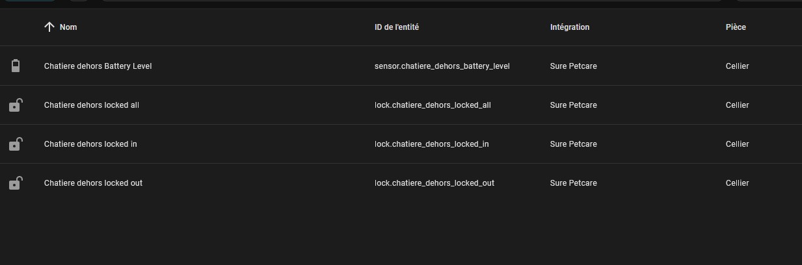This screenshot has width=802, height=265.
Task: Click entity ID lock.chatiere_dehors_locked_in
Action: tap(431, 144)
